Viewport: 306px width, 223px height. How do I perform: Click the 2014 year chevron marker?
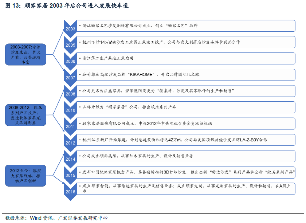pyautogui.click(x=70, y=159)
